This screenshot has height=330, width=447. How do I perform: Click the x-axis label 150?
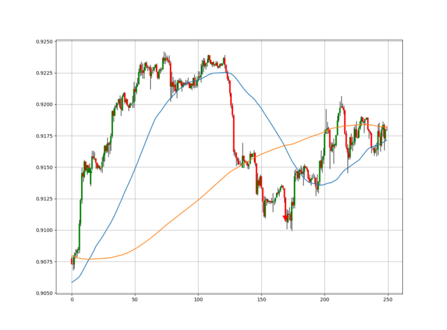tap(261, 299)
